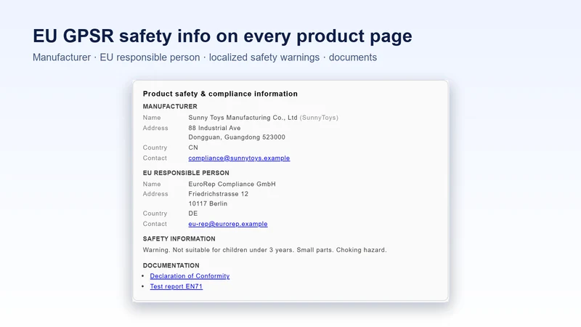Open the compliance@sunnytoys.example email link
The image size is (581, 327).
(239, 158)
